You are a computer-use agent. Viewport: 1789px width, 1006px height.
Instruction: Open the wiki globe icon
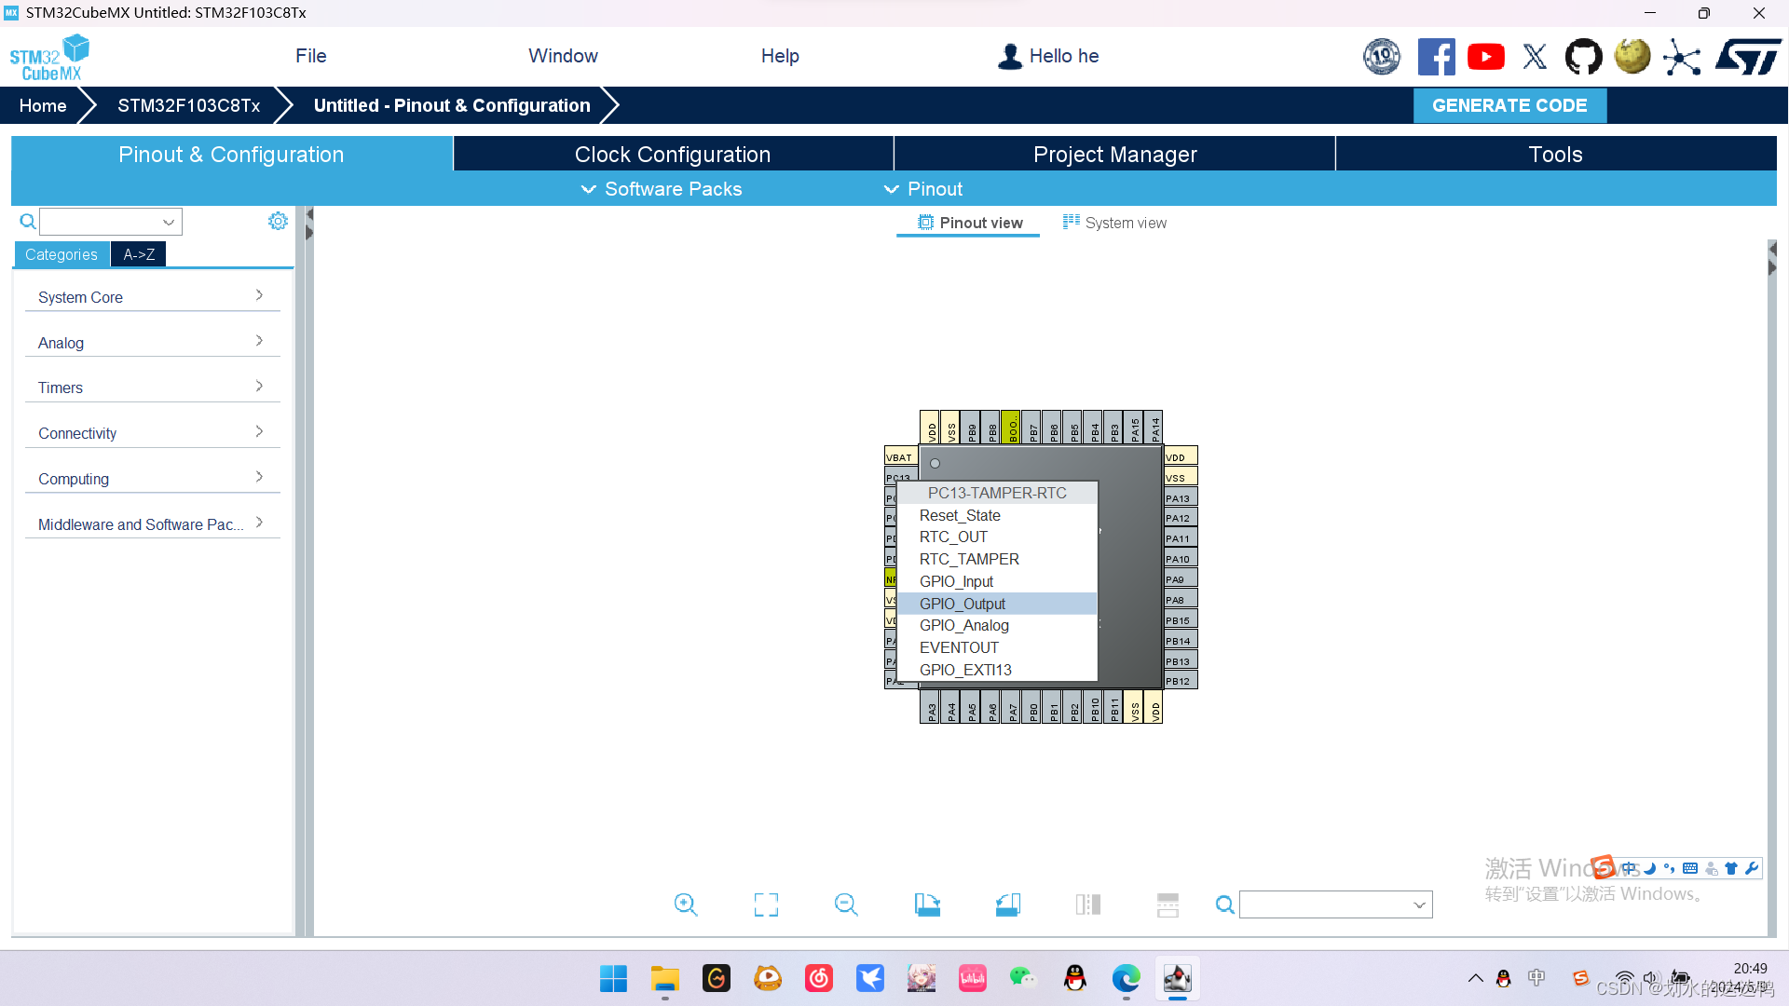click(1632, 56)
